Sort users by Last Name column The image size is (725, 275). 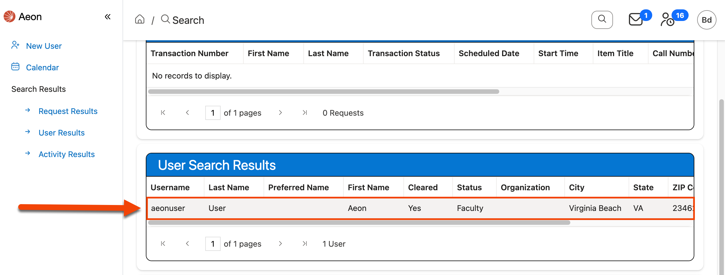click(229, 187)
